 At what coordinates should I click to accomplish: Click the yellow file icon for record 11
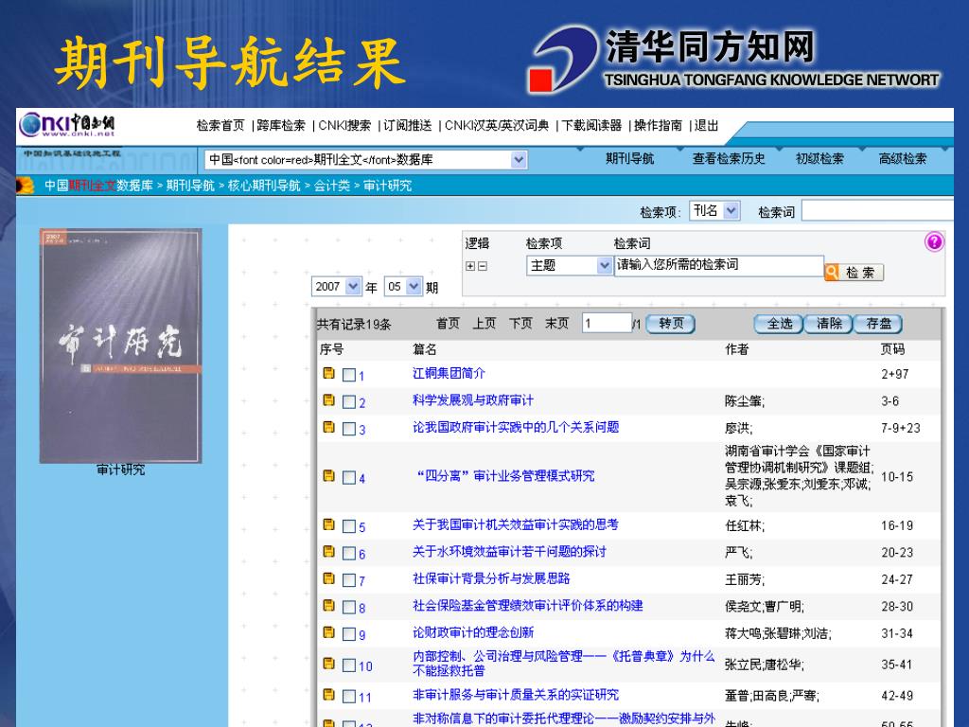click(x=328, y=694)
